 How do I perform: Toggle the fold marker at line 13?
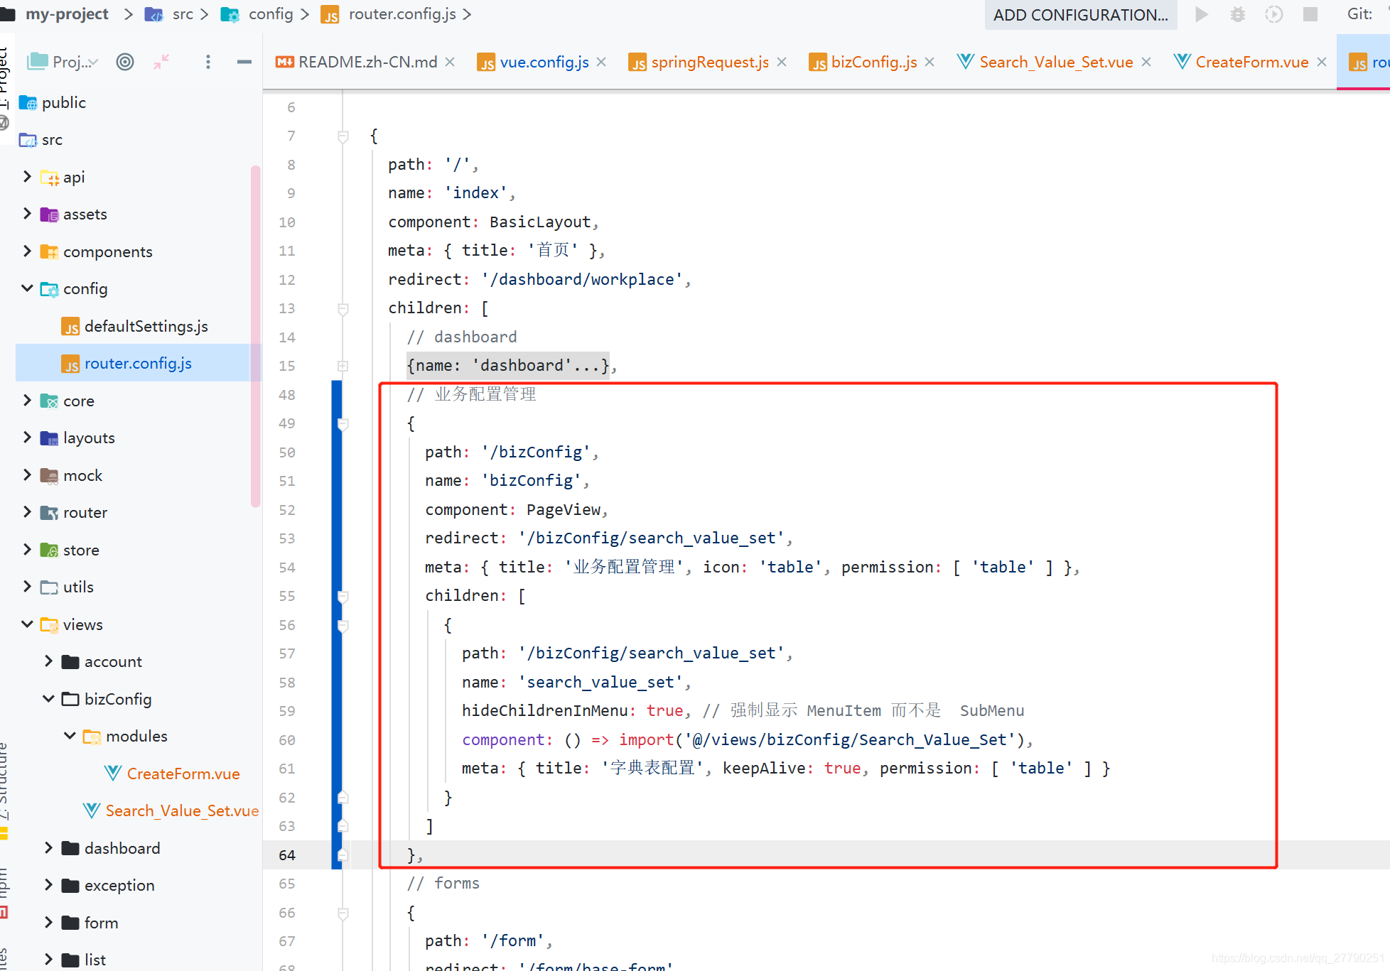coord(343,309)
